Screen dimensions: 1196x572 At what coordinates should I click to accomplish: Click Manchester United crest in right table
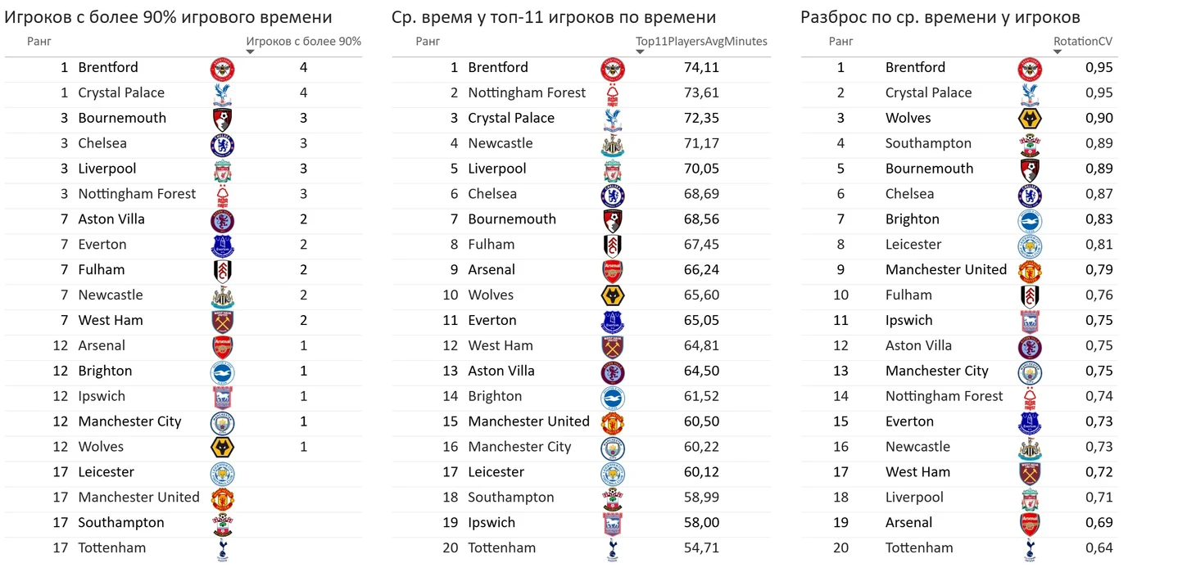click(x=1030, y=271)
